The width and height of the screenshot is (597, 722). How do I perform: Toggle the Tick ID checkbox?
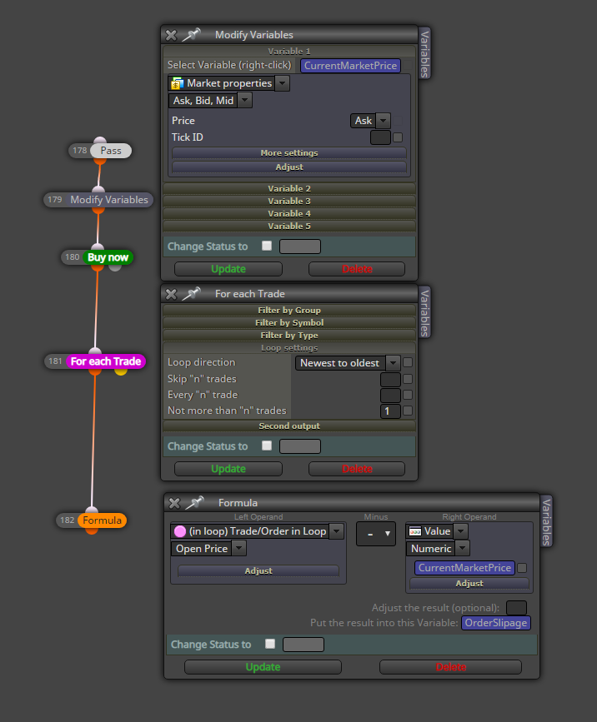pyautogui.click(x=398, y=137)
